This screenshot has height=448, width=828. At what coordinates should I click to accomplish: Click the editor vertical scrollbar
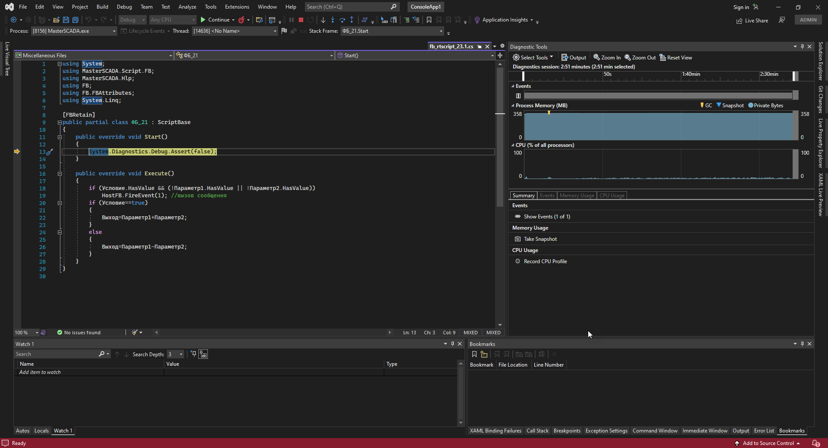pyautogui.click(x=500, y=137)
